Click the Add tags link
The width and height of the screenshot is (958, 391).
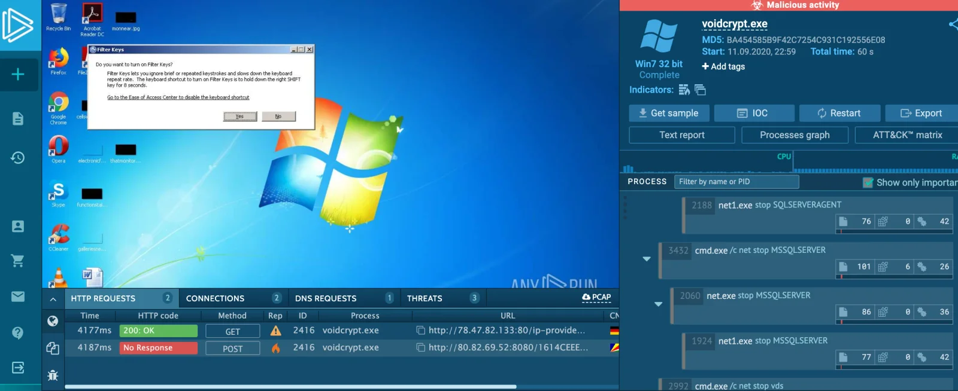coord(723,66)
